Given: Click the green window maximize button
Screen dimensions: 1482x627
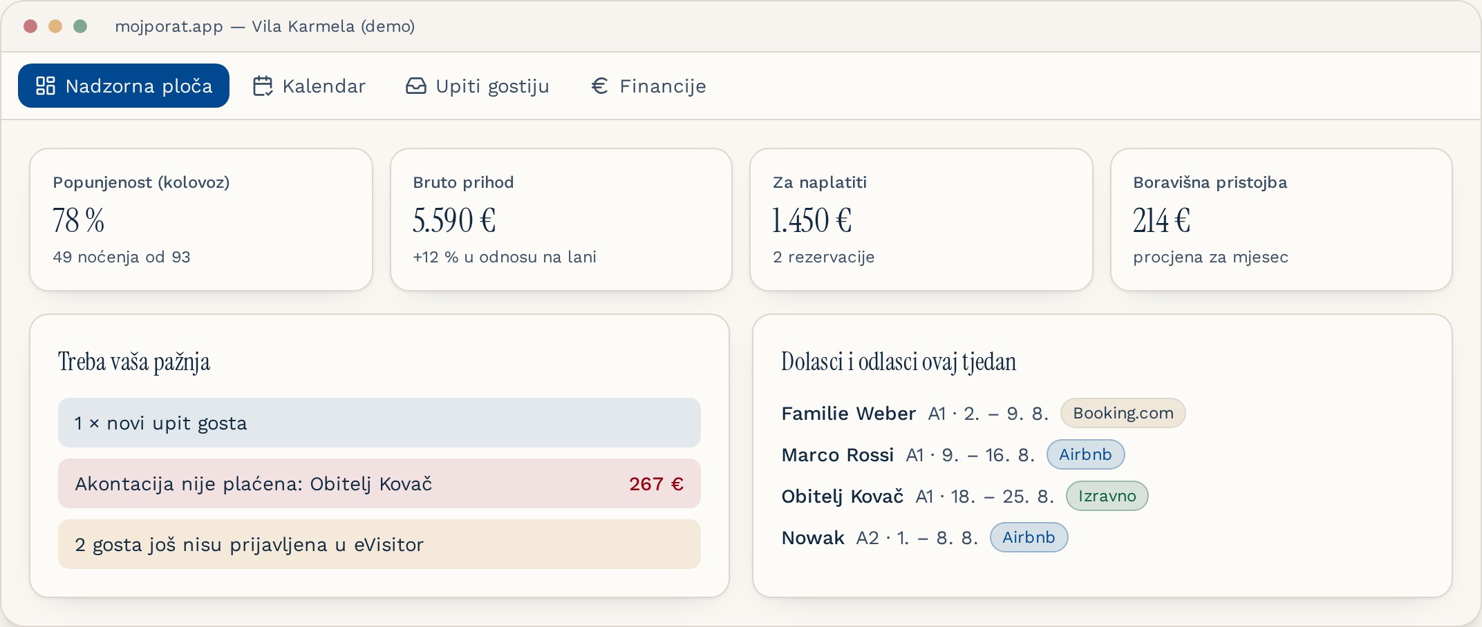Looking at the screenshot, I should (x=80, y=26).
